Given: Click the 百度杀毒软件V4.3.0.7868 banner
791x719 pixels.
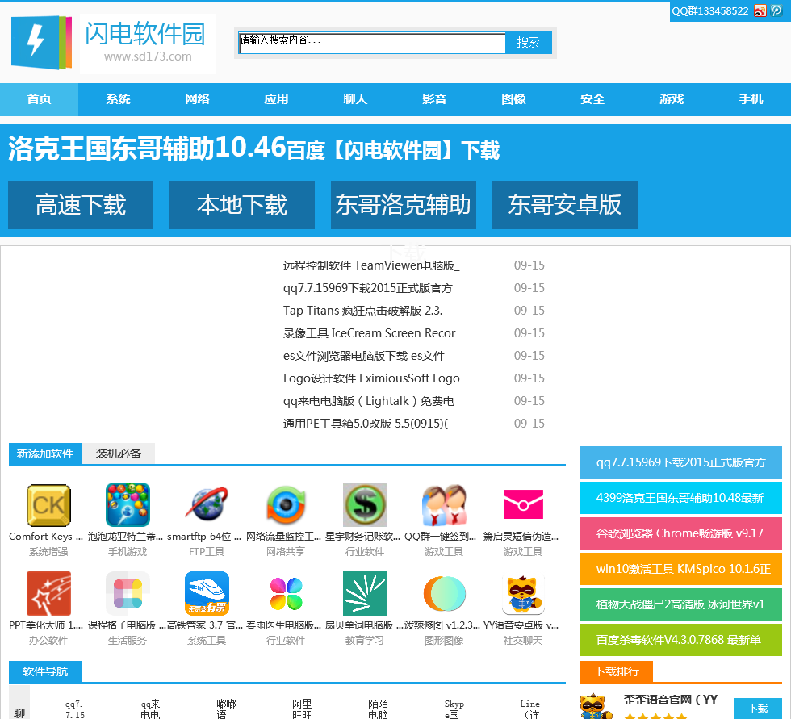Looking at the screenshot, I should [x=681, y=640].
